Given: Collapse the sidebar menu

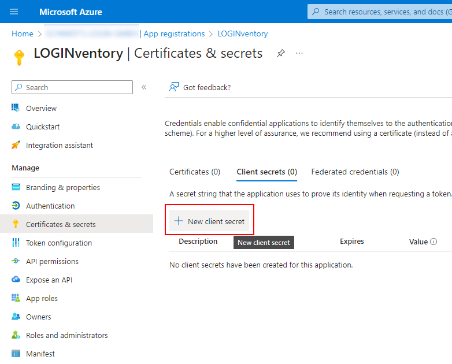Looking at the screenshot, I should coord(144,87).
